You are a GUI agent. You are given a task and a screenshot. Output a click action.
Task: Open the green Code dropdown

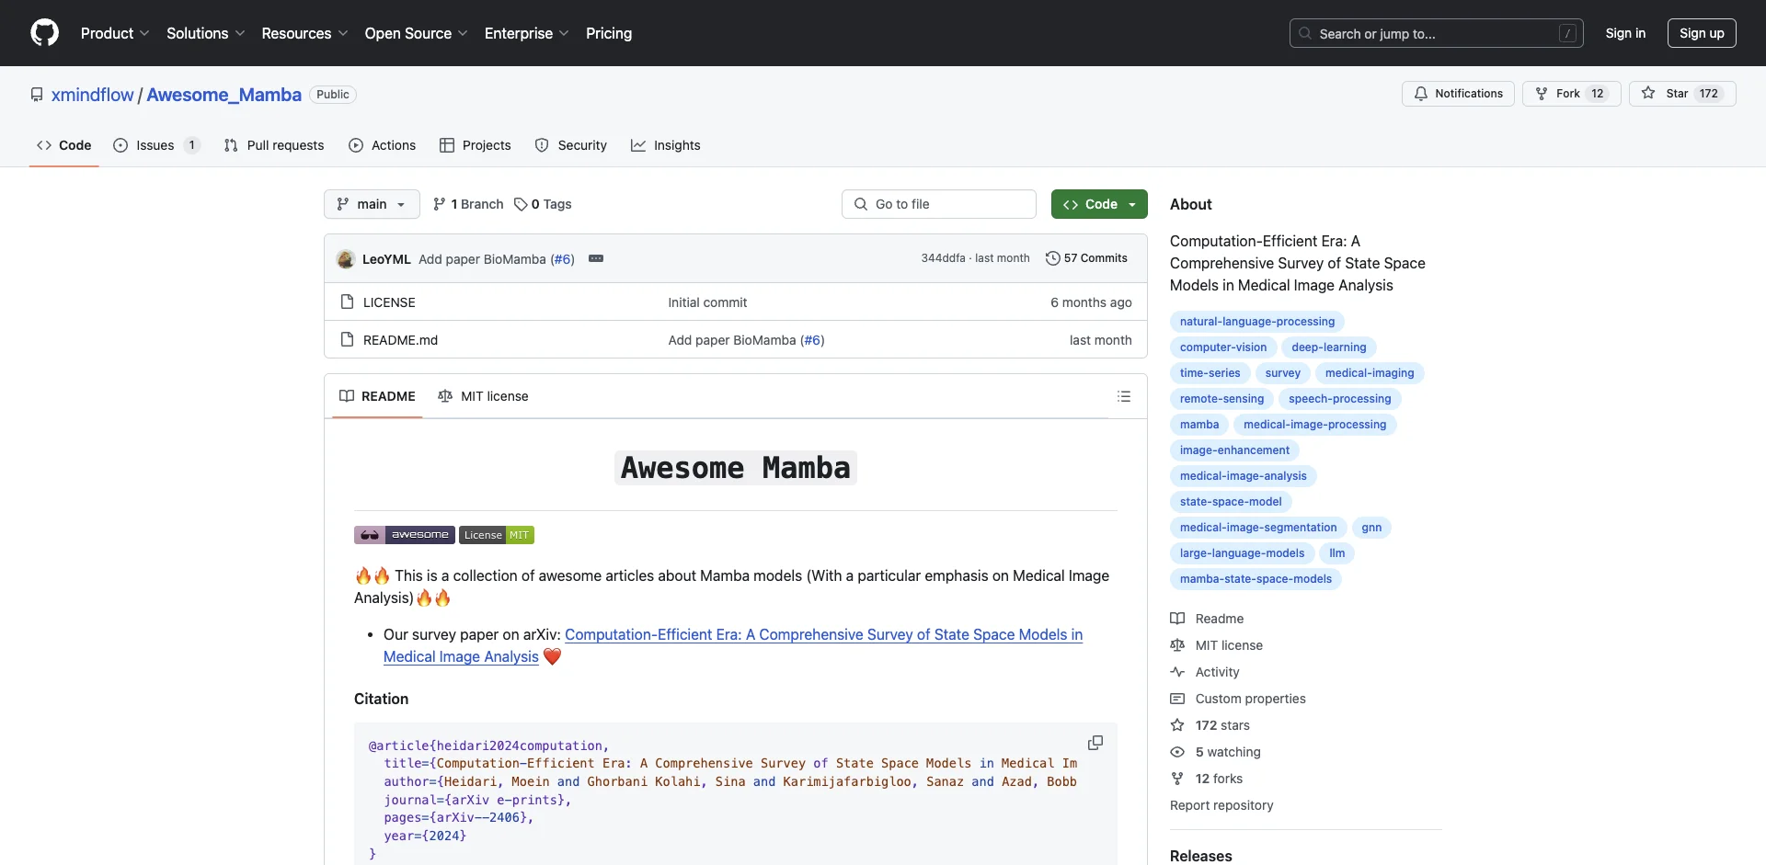(1099, 204)
